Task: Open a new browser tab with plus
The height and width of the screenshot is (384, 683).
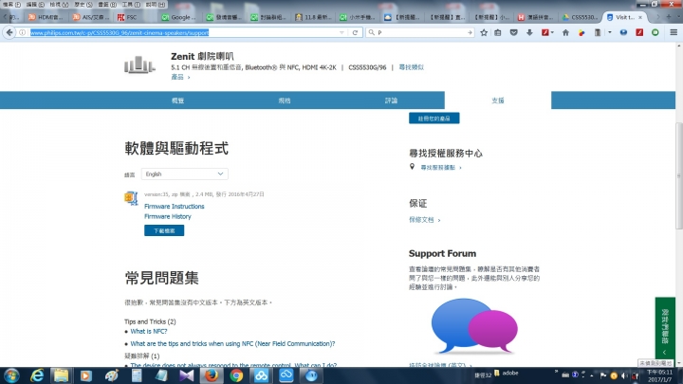Action: (x=668, y=17)
